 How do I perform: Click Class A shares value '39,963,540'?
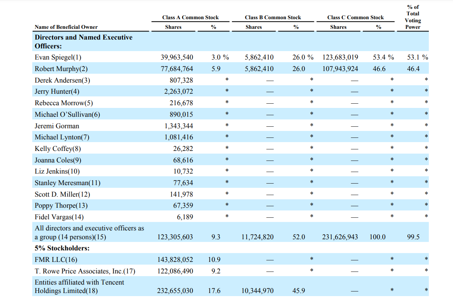coord(177,57)
